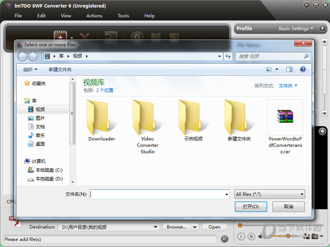Stop the preview with stop button
Image resolution: width=330 pixels, height=247 pixels.
pos(251,237)
